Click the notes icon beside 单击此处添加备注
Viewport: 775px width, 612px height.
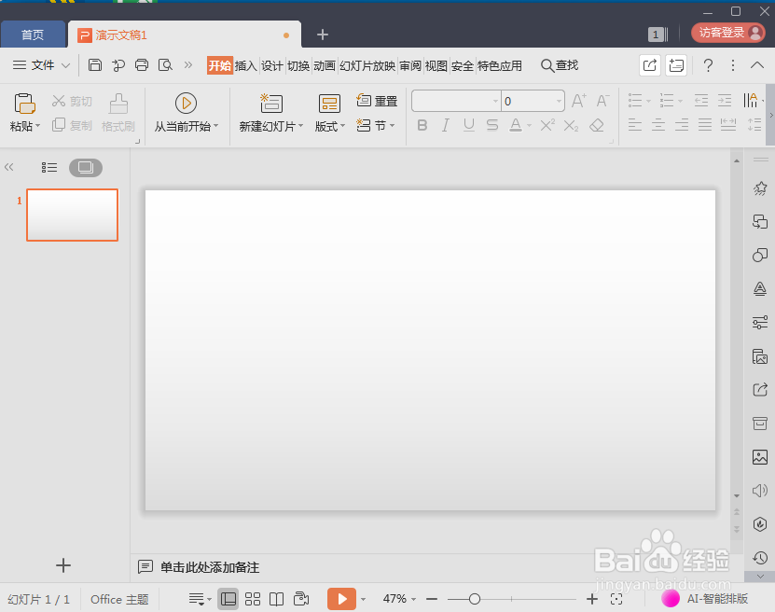(x=145, y=566)
